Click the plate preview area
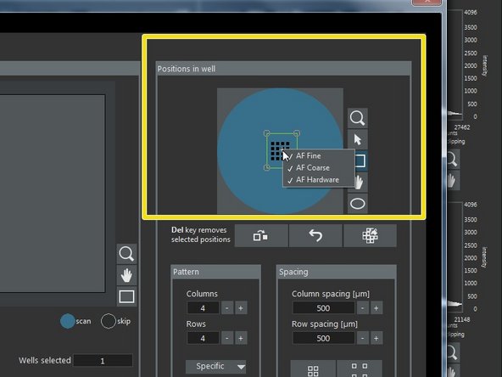The image size is (502, 377). point(53,194)
